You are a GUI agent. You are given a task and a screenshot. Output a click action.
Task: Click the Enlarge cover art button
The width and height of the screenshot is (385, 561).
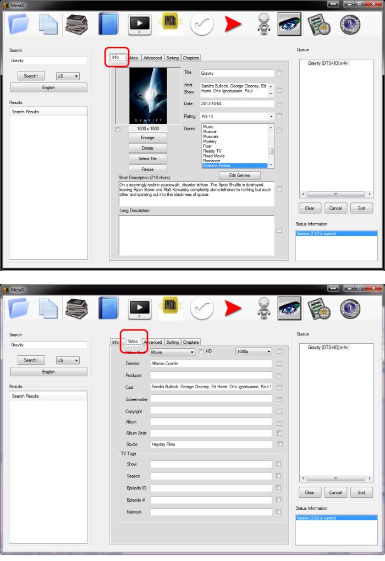pos(148,137)
